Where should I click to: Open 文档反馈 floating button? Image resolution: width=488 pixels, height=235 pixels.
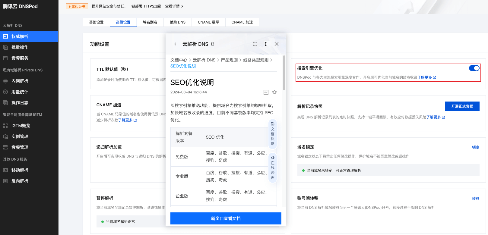click(x=273, y=134)
